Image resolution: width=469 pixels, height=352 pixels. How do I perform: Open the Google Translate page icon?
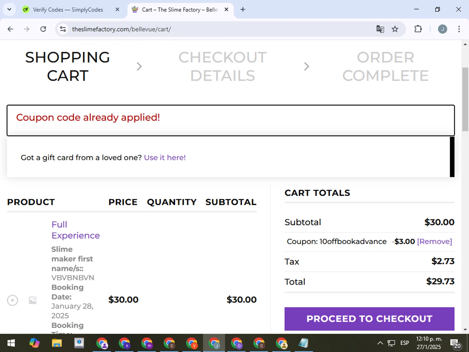click(380, 29)
